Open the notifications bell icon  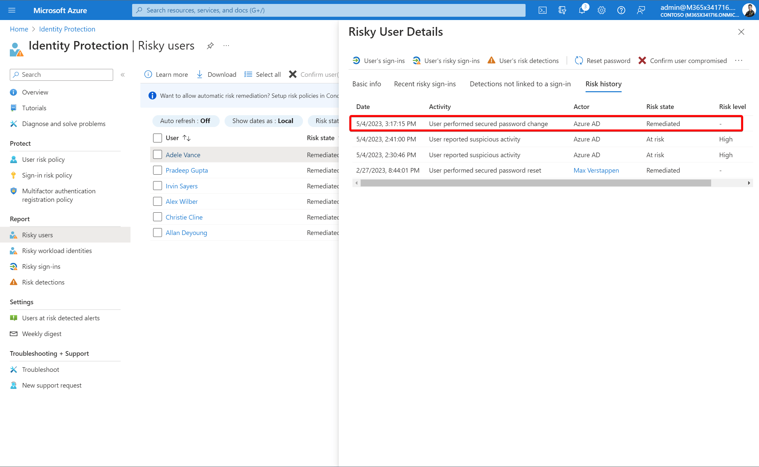click(582, 10)
